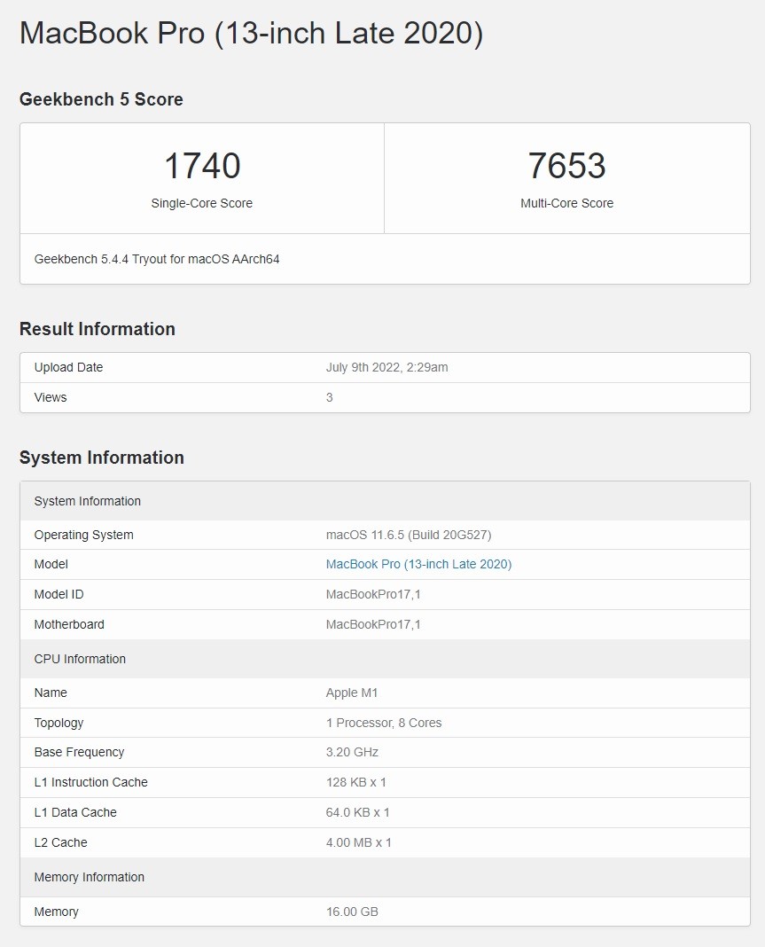
Task: Click the Geekbench 5.4.4 Tryout description text
Action: pos(157,259)
